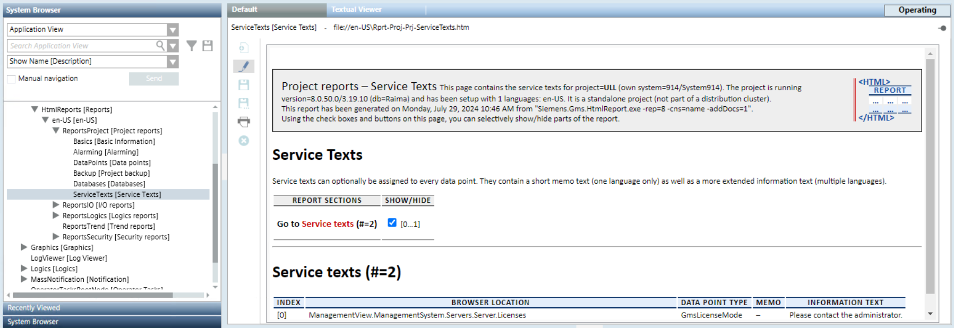The image size is (954, 328).
Task: Click the HTML Report logo graphic
Action: [884, 100]
